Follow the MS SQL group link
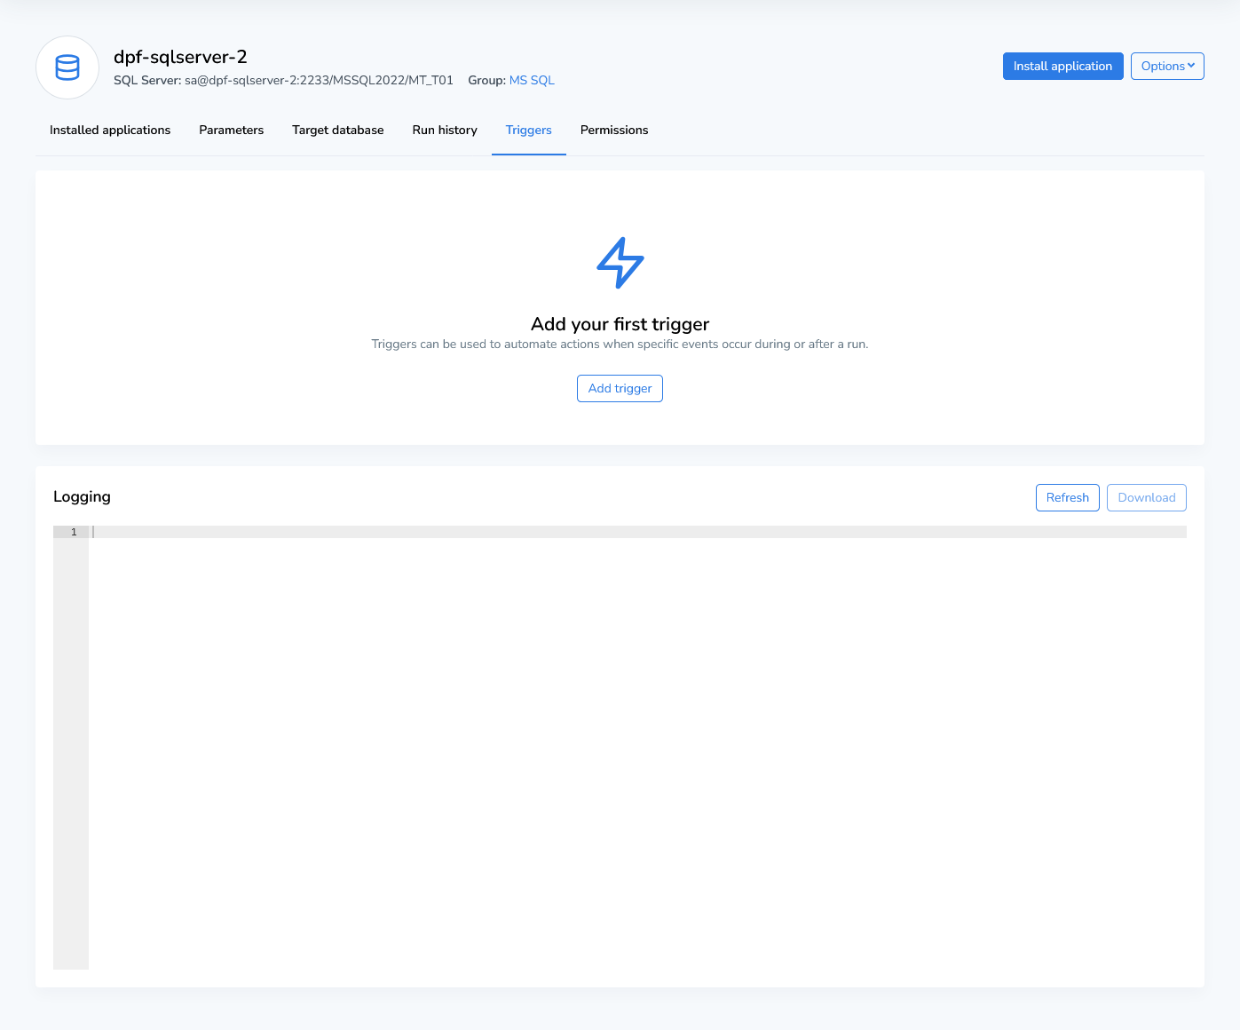The image size is (1240, 1030). coord(531,80)
